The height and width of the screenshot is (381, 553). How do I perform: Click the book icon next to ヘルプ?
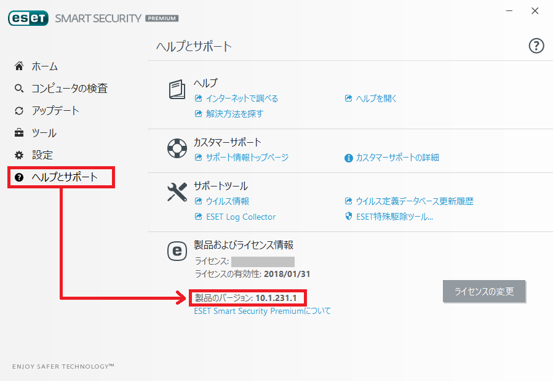click(x=177, y=89)
